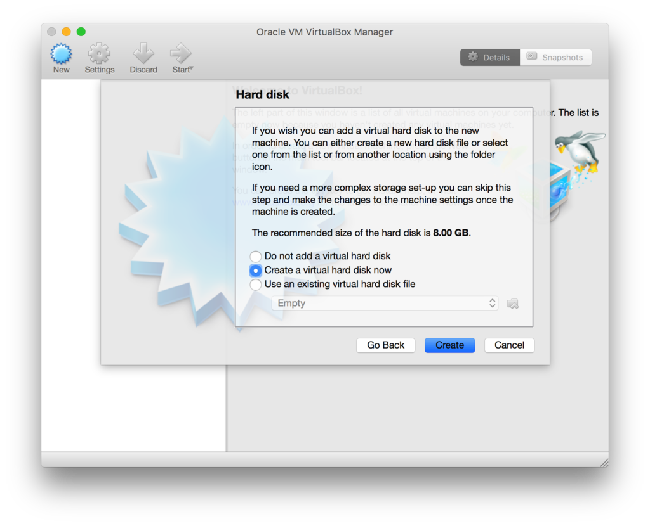Click the 'Oracle VM VirtualBox Manager' window title
The image size is (650, 526).
click(324, 32)
